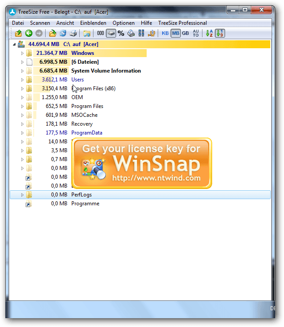
Task: Display sizes in GB
Action: [x=186, y=33]
